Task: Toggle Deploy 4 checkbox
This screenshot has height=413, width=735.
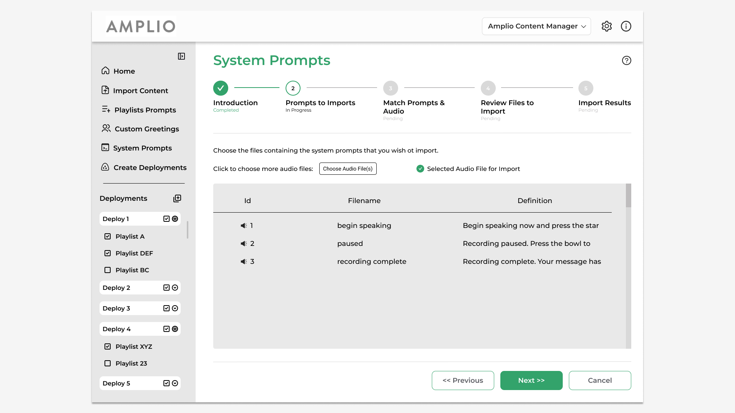Action: [167, 329]
